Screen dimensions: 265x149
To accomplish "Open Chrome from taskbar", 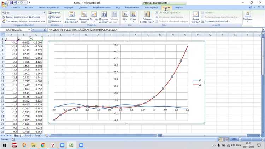I will [x=43, y=145].
